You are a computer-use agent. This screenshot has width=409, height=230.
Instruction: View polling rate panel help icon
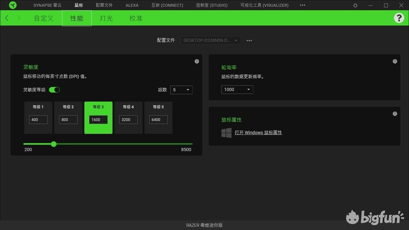[x=395, y=61]
